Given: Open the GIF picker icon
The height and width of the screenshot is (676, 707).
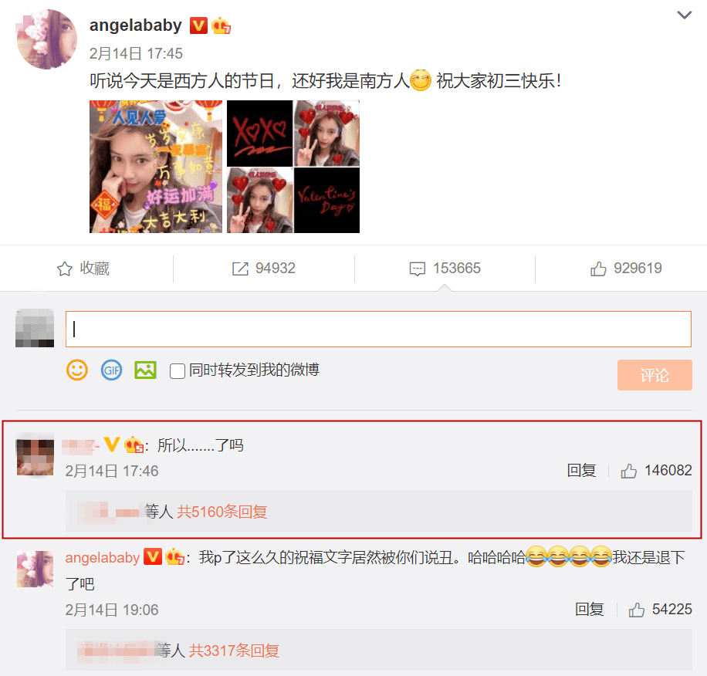Looking at the screenshot, I should [x=111, y=370].
